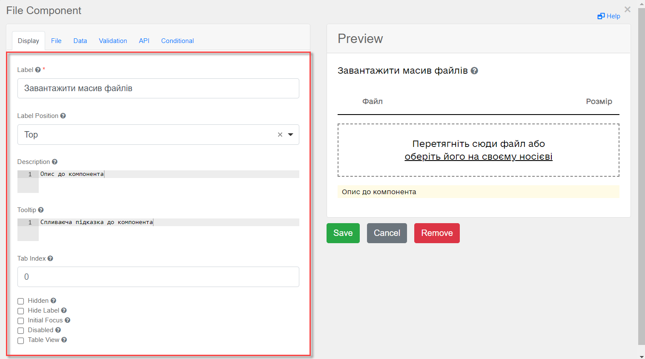
Task: Click the scrollbar down arrow
Action: (642, 356)
